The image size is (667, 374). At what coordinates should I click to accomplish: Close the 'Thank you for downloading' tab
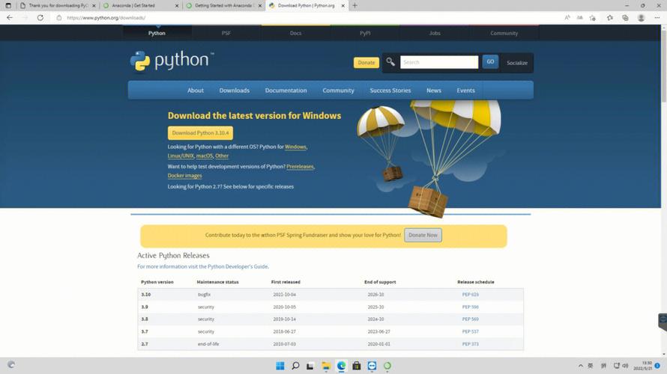[94, 5]
